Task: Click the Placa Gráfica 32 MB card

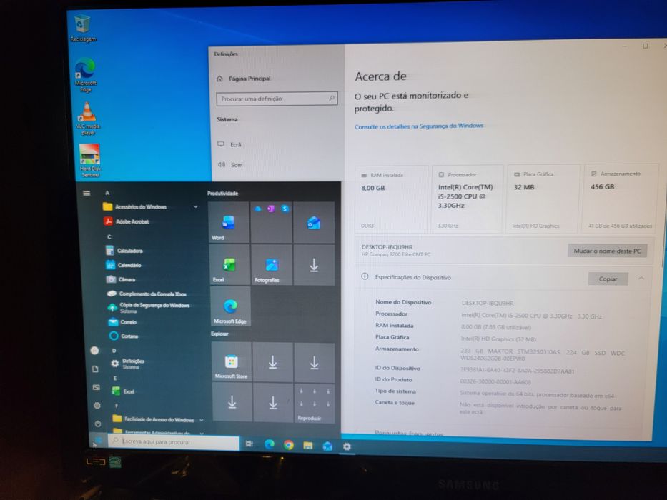Action: 543,199
